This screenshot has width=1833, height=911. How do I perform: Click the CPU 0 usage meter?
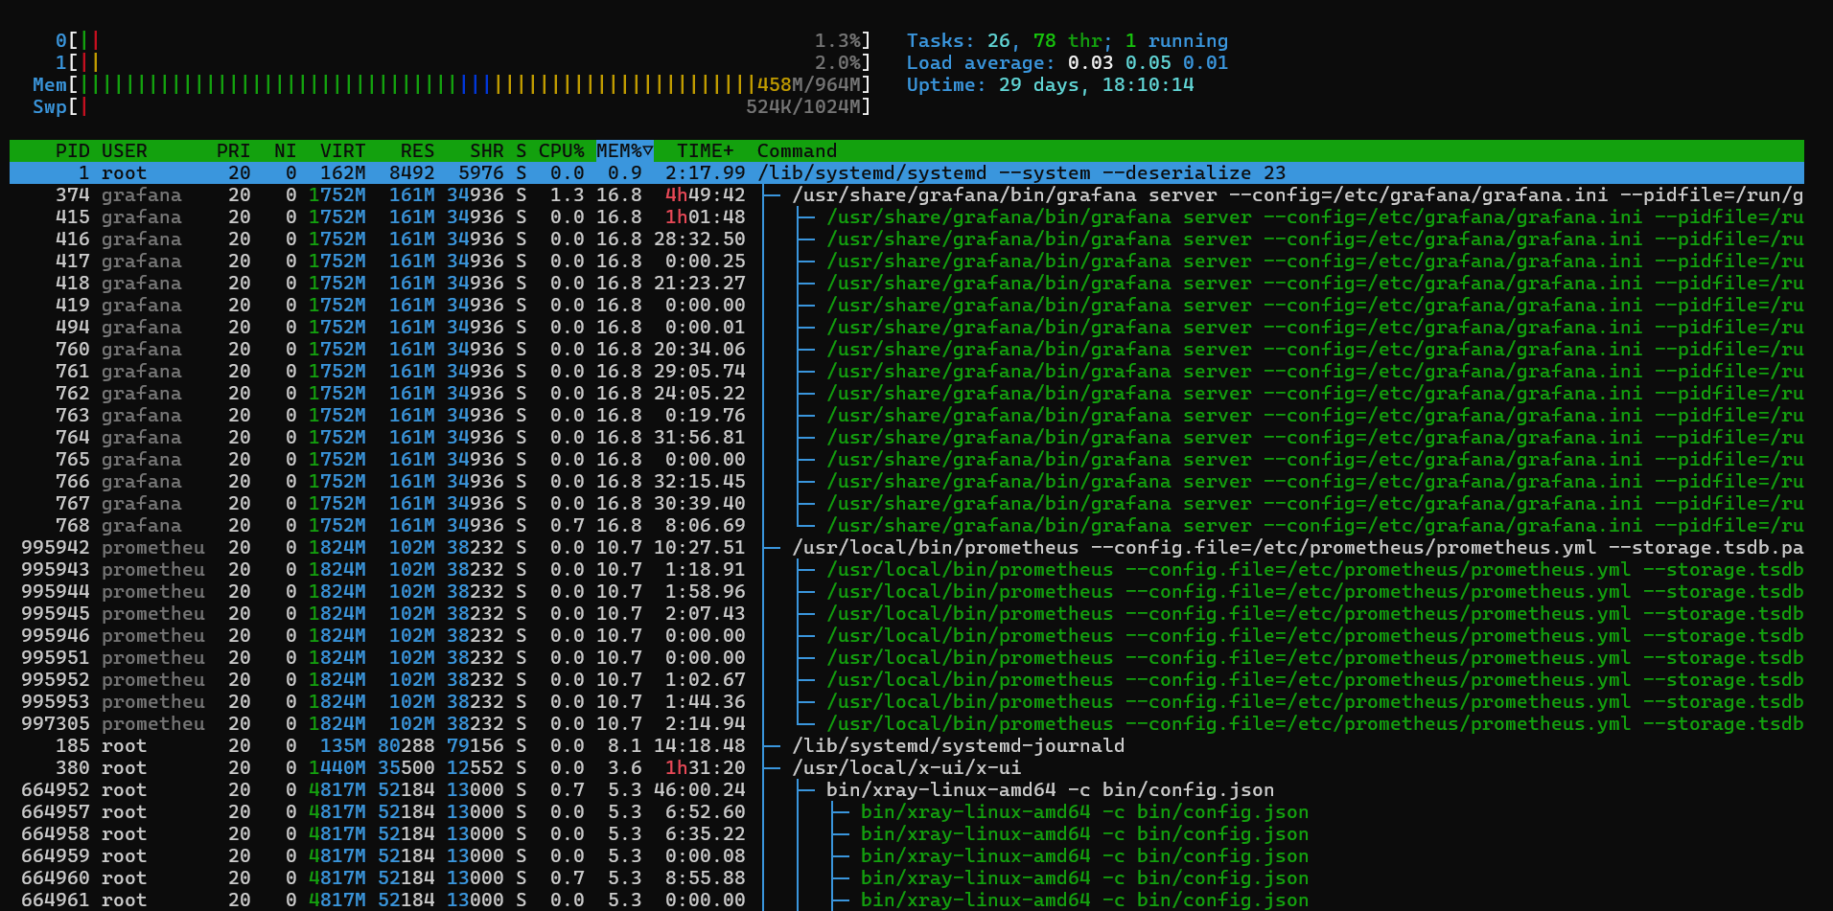click(463, 41)
